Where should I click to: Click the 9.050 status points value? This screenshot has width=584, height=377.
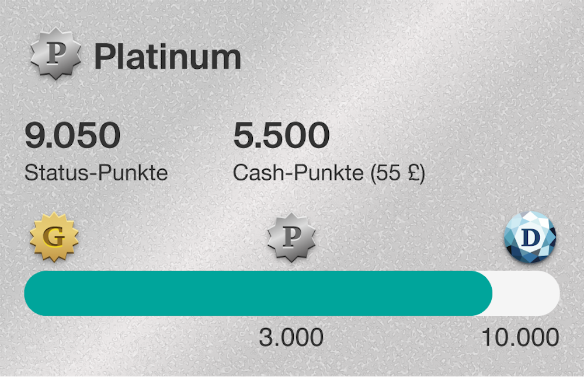pos(72,136)
